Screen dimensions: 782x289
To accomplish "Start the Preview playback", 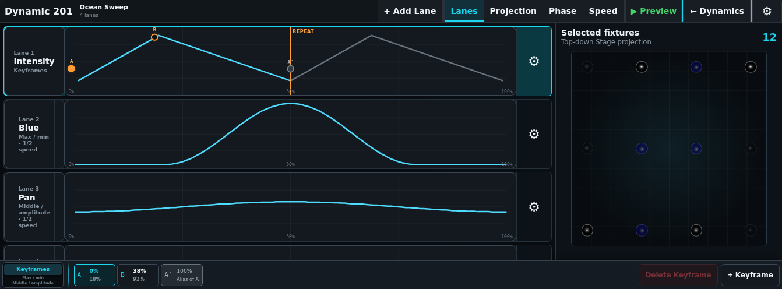I will (x=653, y=11).
